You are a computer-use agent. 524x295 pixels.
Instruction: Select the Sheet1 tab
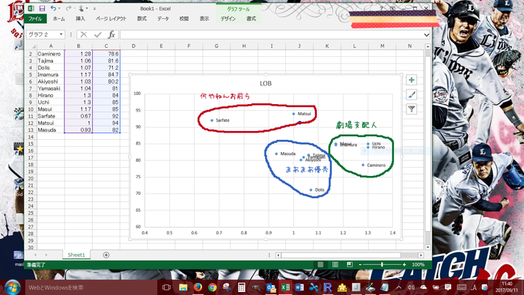(x=76, y=255)
